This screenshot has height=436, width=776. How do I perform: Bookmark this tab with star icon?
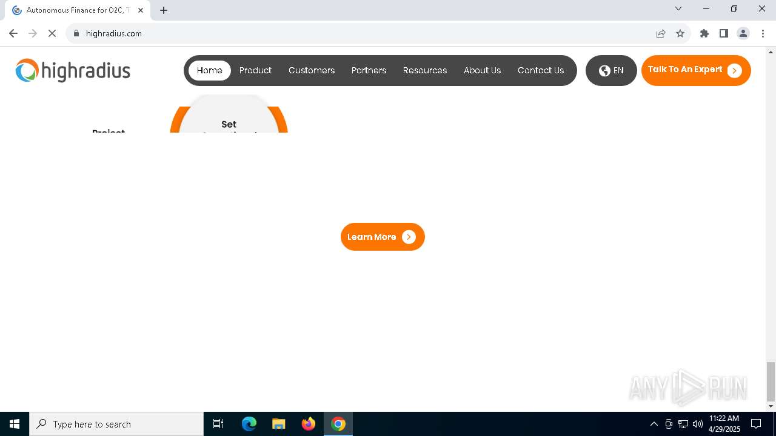click(680, 33)
